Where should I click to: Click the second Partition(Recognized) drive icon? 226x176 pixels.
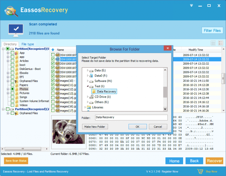[x=12, y=109]
